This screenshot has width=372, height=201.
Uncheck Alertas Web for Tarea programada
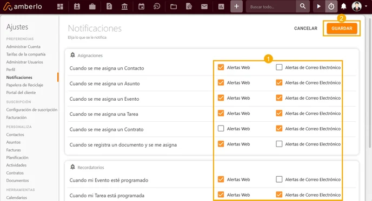(221, 195)
